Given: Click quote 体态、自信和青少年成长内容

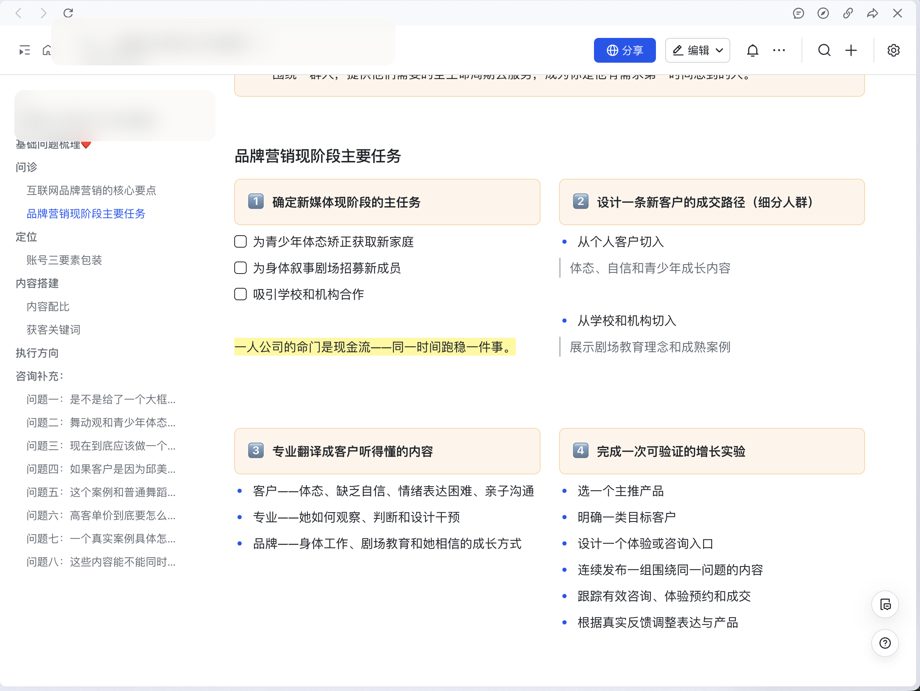Looking at the screenshot, I should (650, 268).
